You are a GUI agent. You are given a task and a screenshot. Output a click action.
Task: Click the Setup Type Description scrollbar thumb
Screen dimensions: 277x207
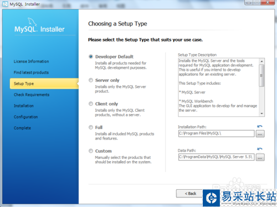[x=261, y=75]
